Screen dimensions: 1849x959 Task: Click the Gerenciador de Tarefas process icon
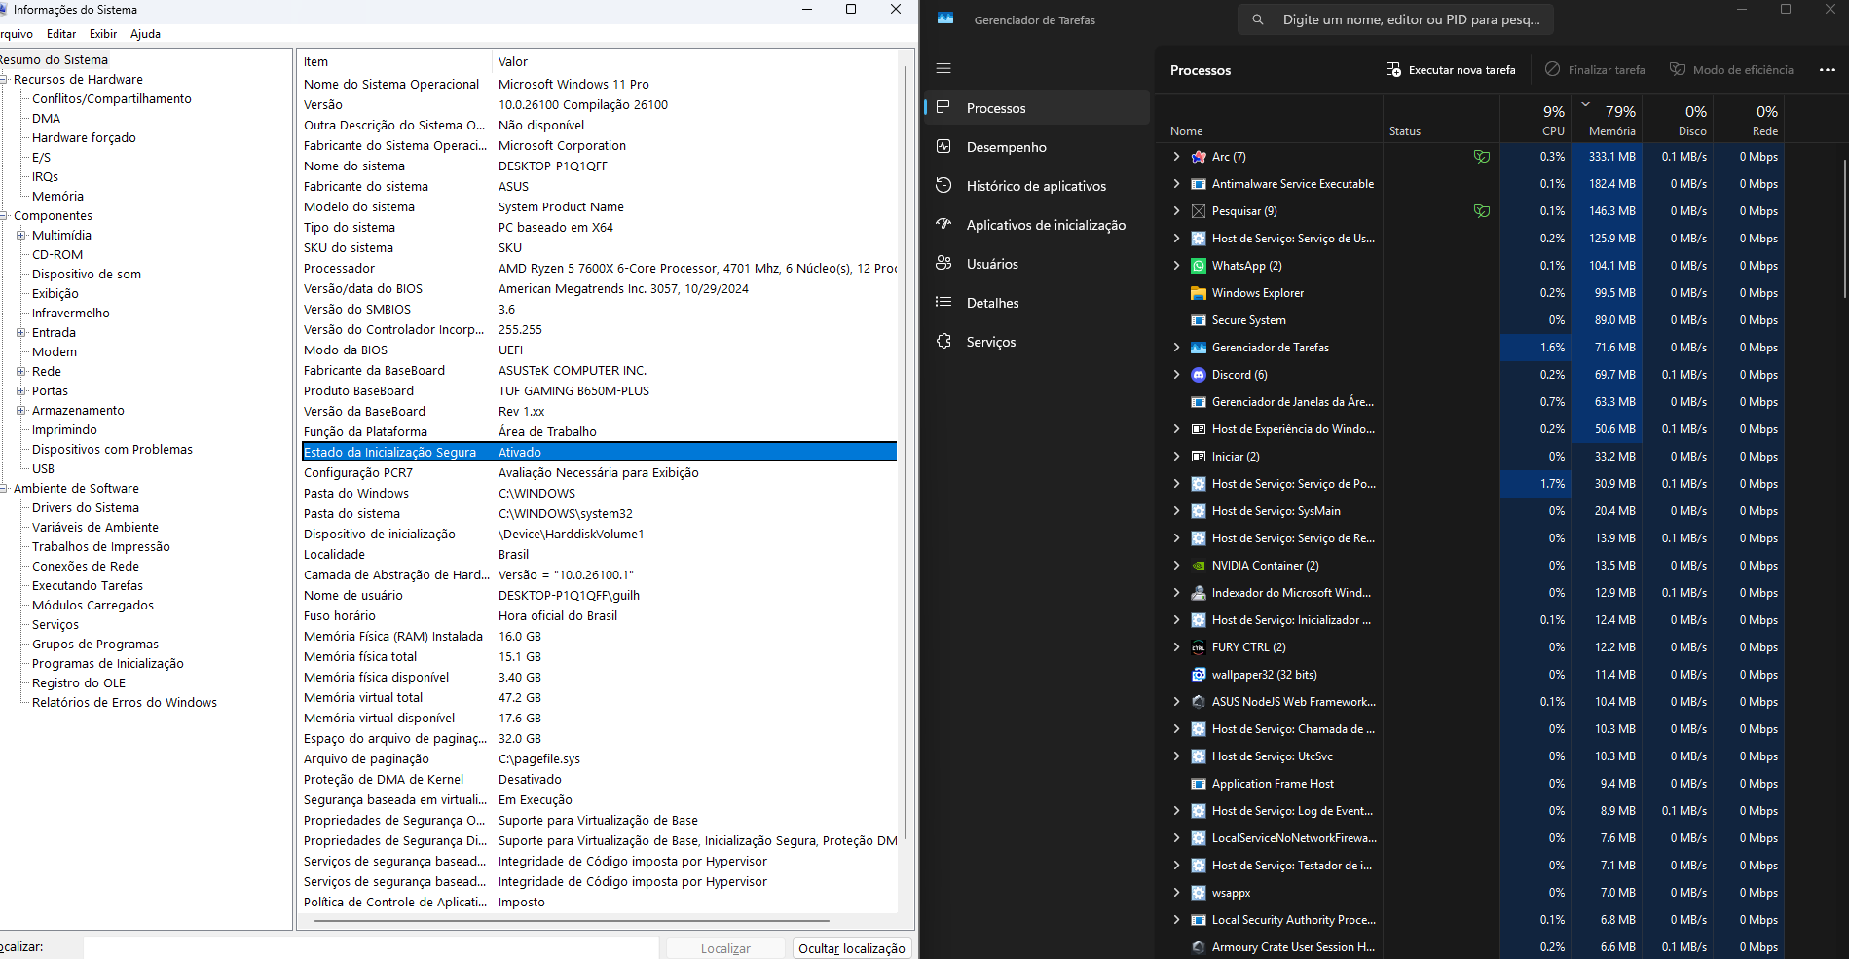tap(1199, 348)
